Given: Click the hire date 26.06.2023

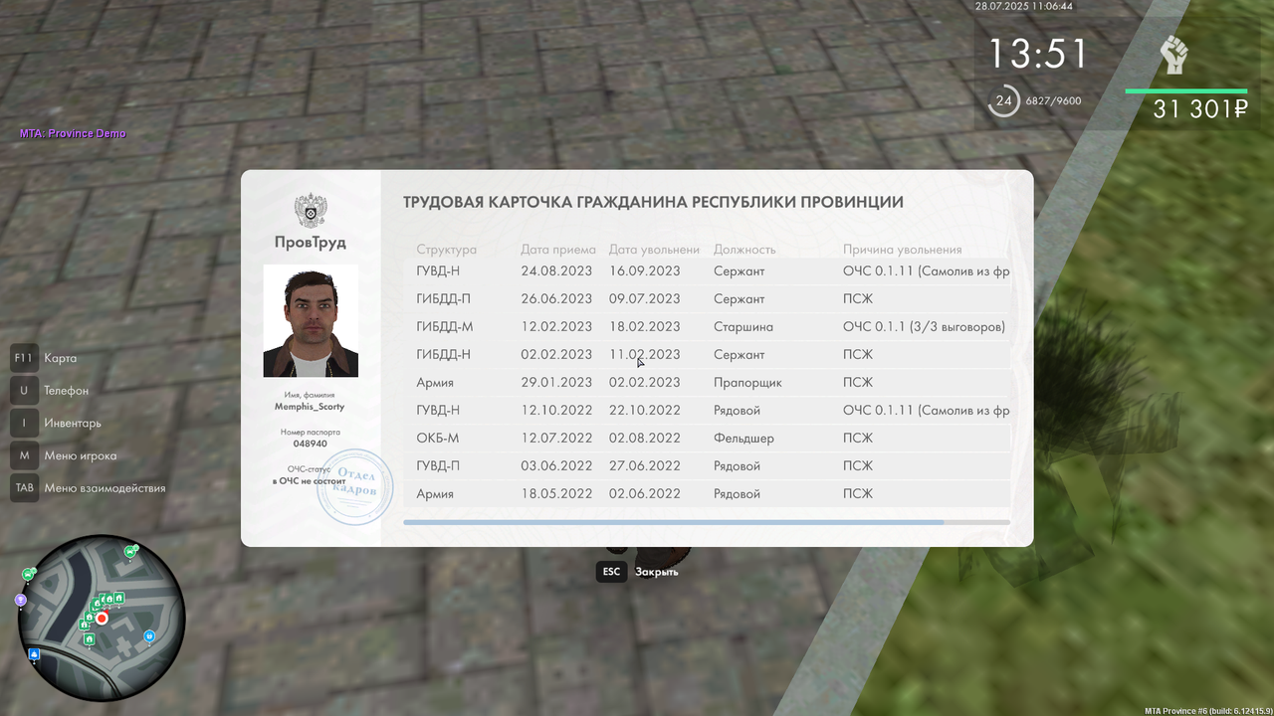Looking at the screenshot, I should (x=556, y=299).
